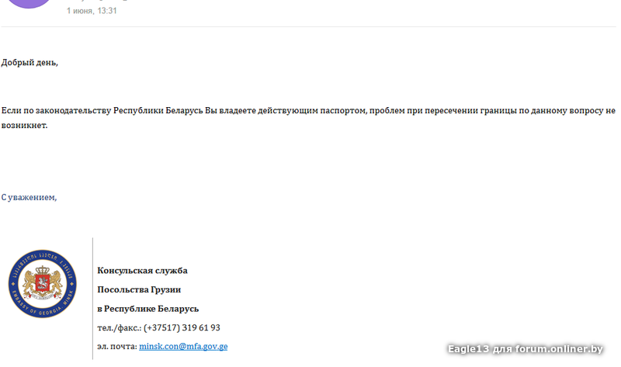
Task: Click the "1 июня, 13:31" timestamp
Action: pyautogui.click(x=92, y=11)
